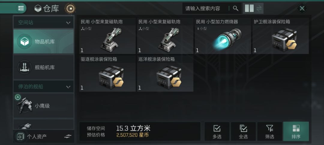
Task: Select the 舰船机库 tab
Action: pyautogui.click(x=43, y=67)
